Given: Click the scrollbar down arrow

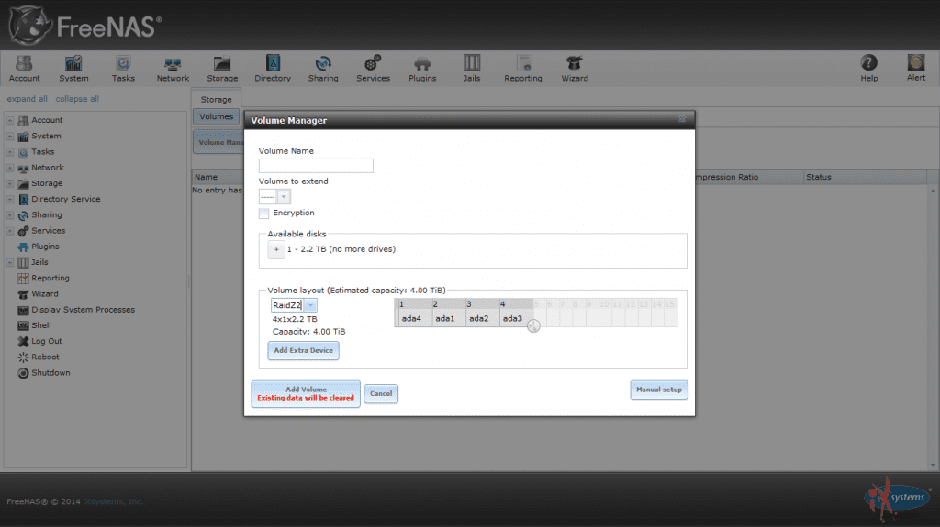Looking at the screenshot, I should [x=933, y=465].
